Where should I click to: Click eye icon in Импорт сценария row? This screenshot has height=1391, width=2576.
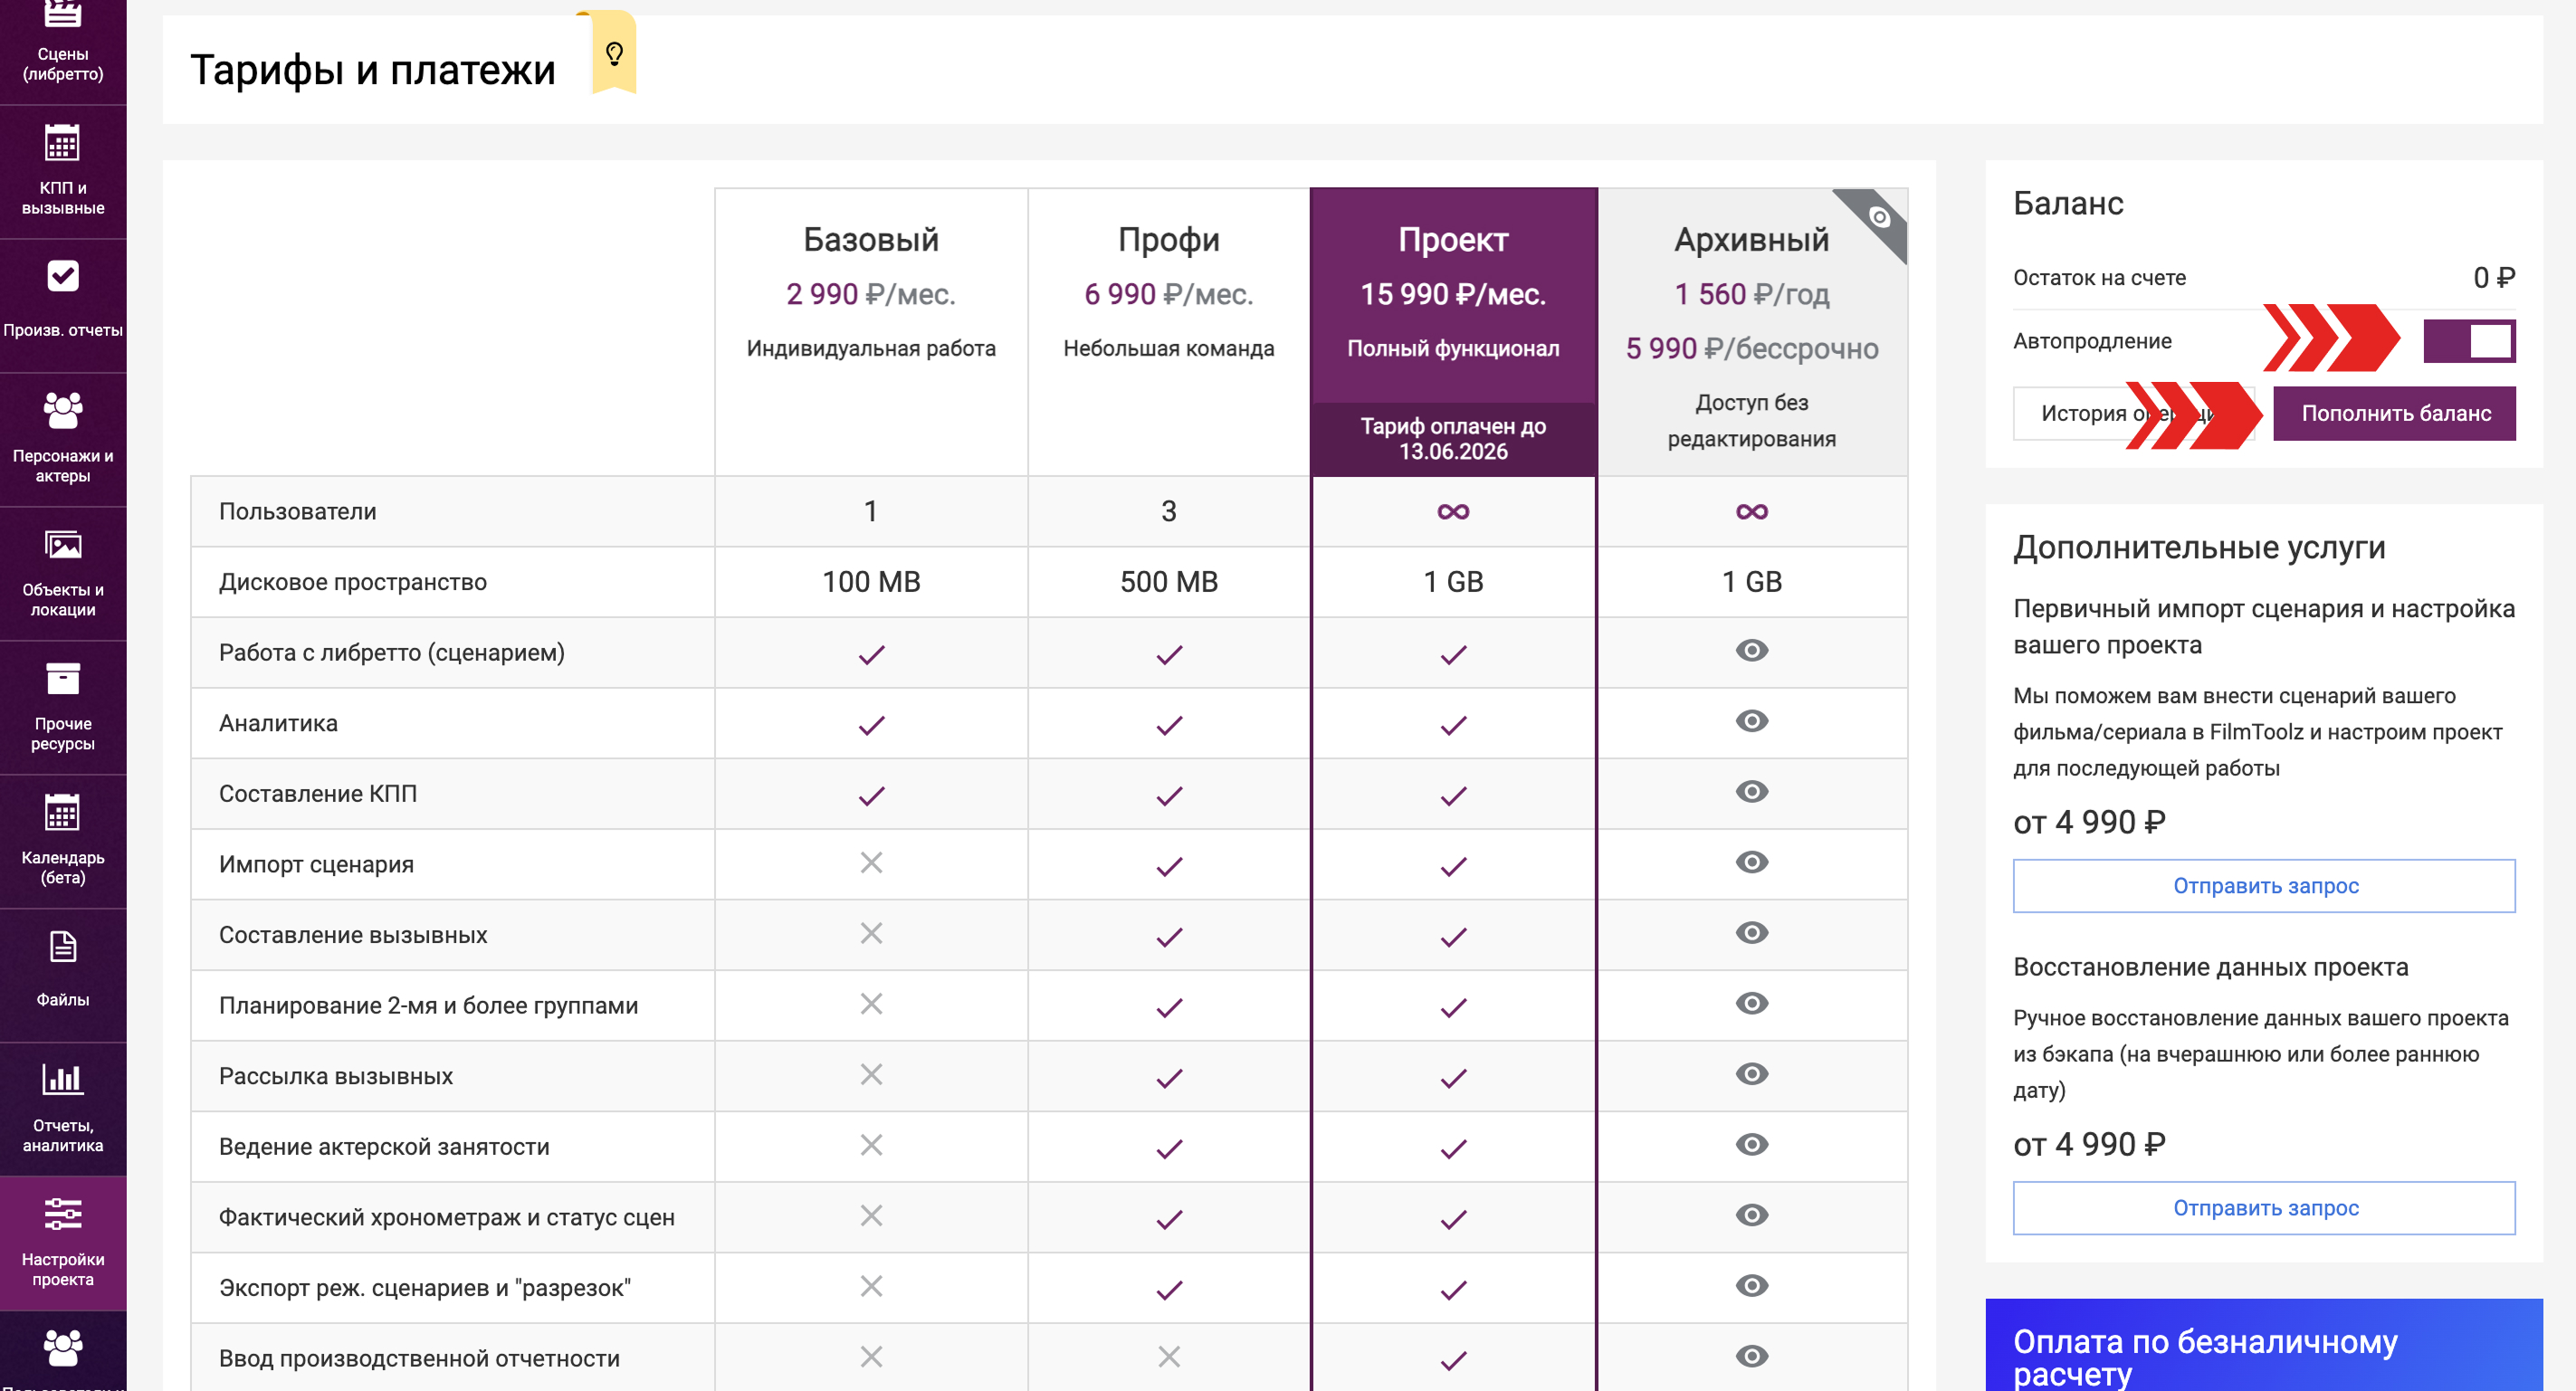point(1751,862)
